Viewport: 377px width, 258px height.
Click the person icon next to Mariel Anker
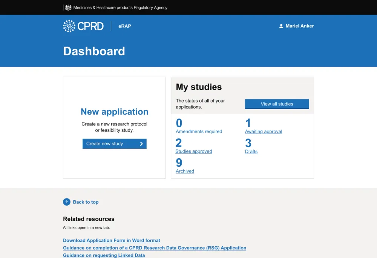click(x=281, y=26)
